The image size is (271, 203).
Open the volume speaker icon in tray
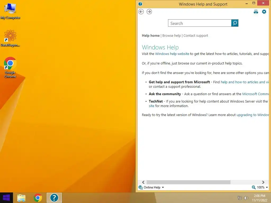[246, 198]
